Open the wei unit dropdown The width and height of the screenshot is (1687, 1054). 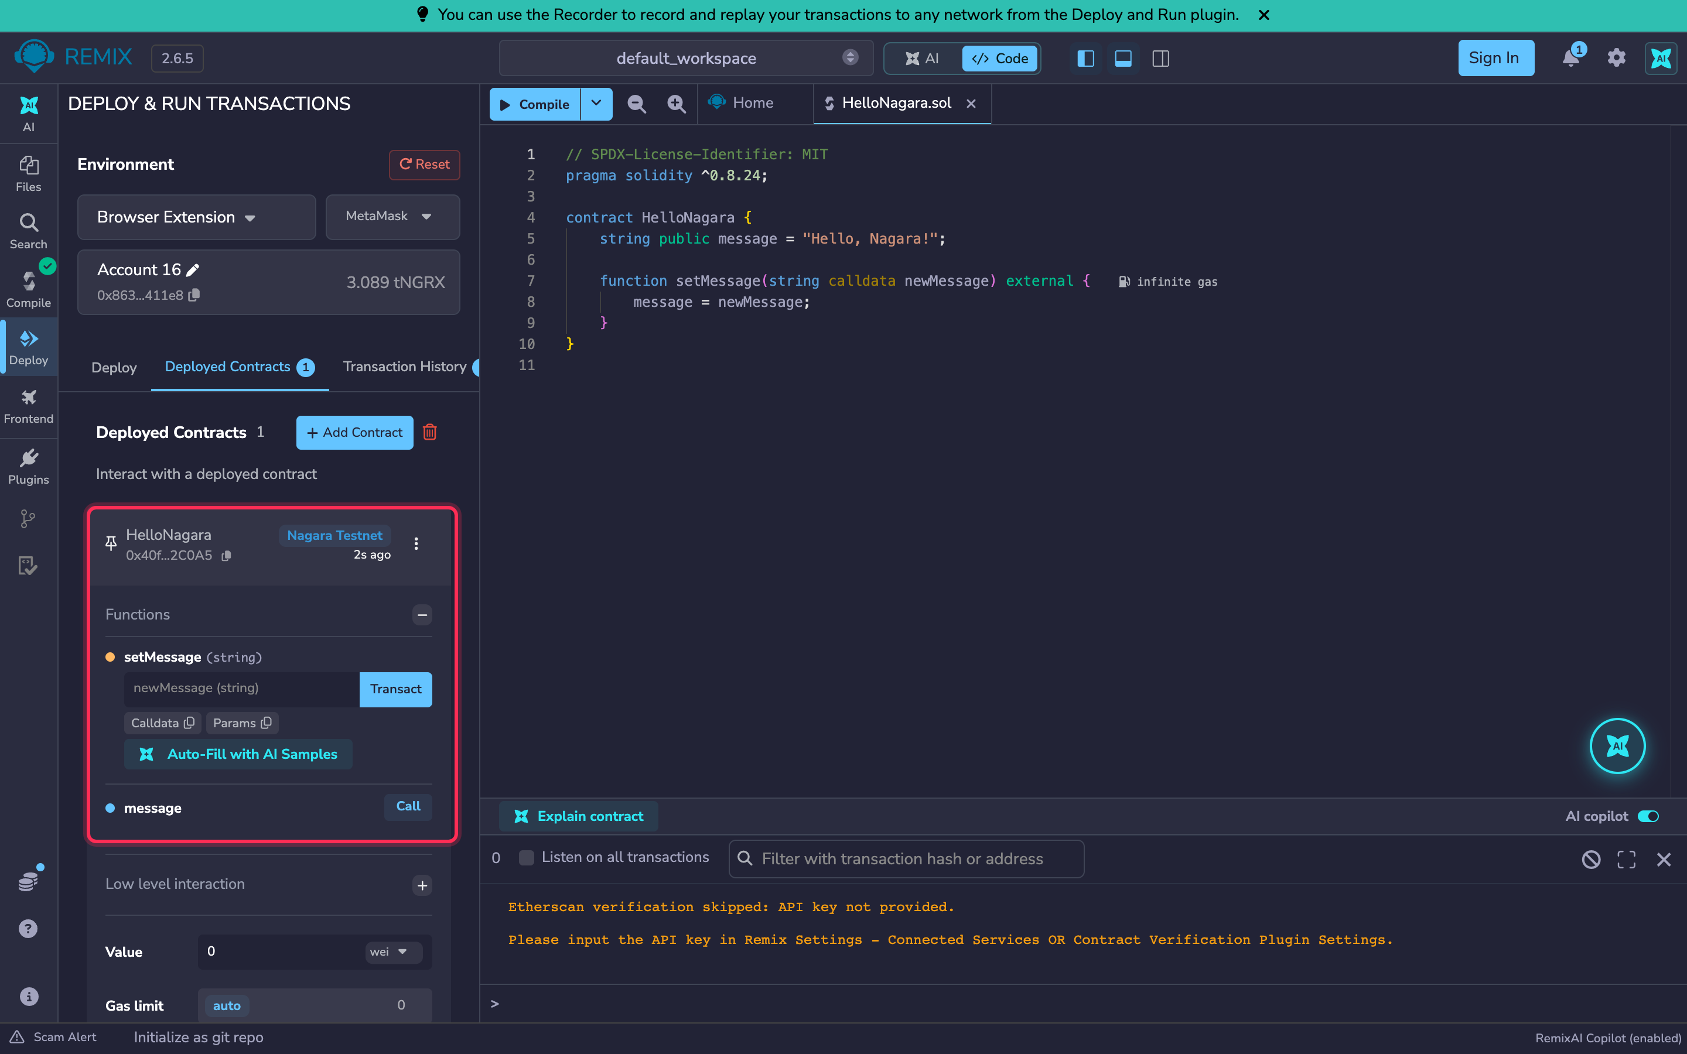[x=392, y=952]
